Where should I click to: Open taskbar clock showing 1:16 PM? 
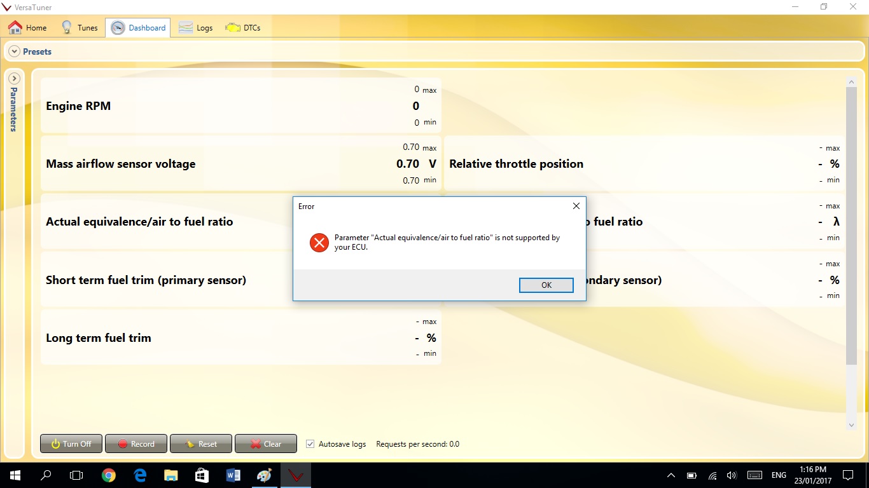pos(813,475)
